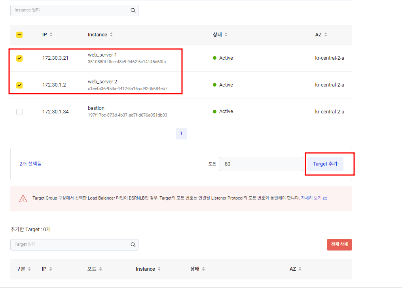
Task: Sort upper table by 상태 column arrows
Action: click(x=226, y=34)
